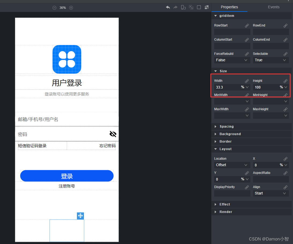Click the blue 登录 login button
The image size is (293, 244).
point(67,176)
